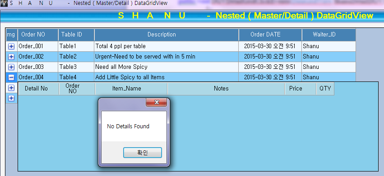The image size is (384, 176).
Task: Expand the Order_003 row
Action: pos(11,67)
